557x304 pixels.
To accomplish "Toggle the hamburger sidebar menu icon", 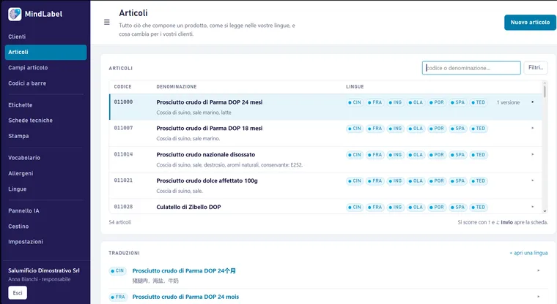I will point(106,22).
